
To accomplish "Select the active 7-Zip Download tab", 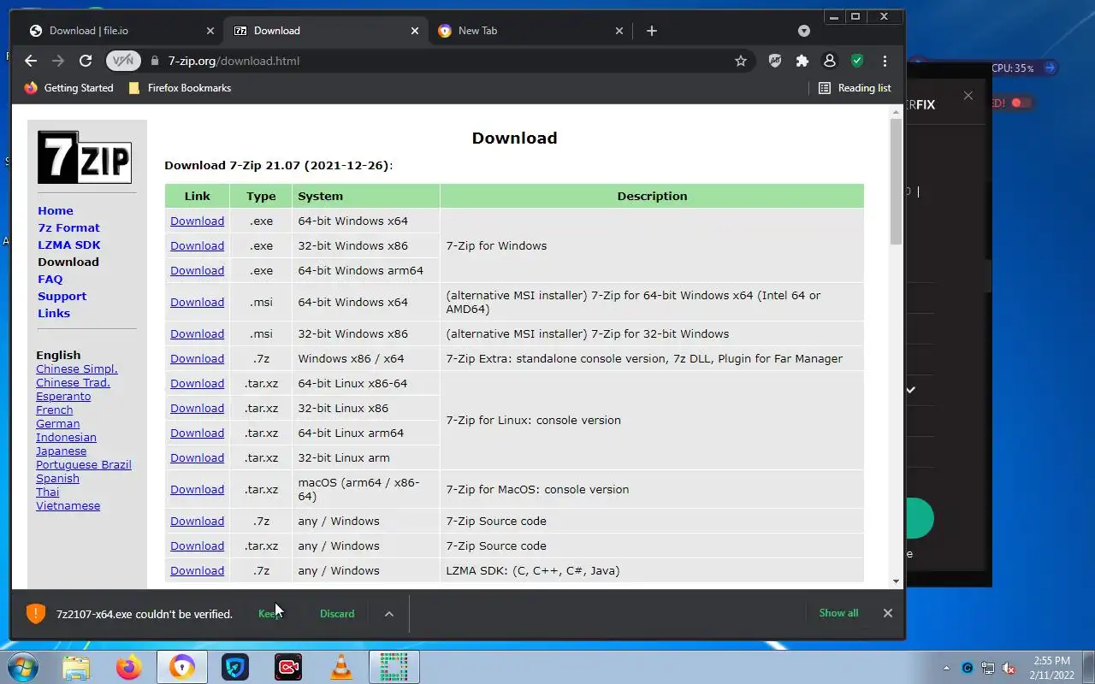I will (325, 31).
